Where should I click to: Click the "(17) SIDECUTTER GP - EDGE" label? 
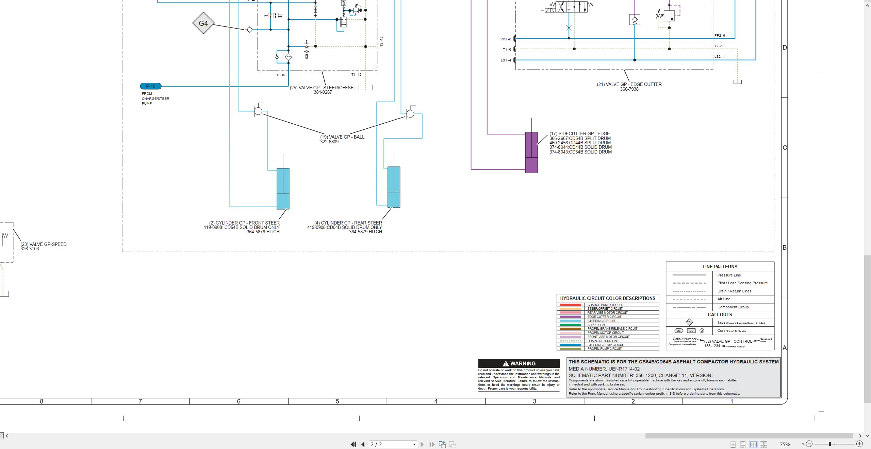579,133
